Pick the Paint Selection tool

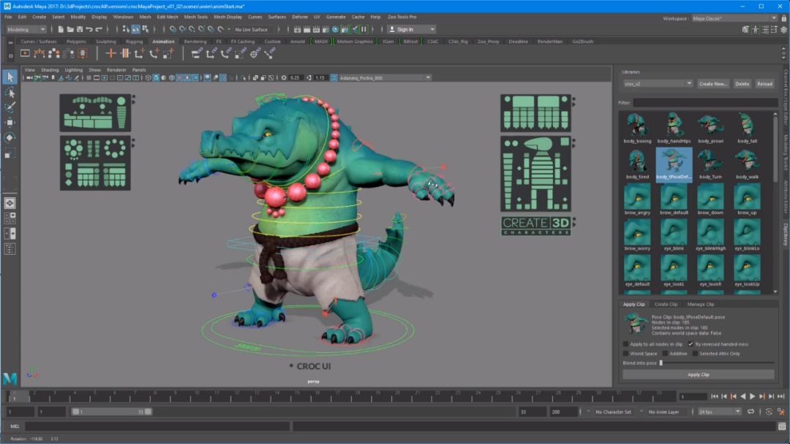pyautogui.click(x=10, y=107)
